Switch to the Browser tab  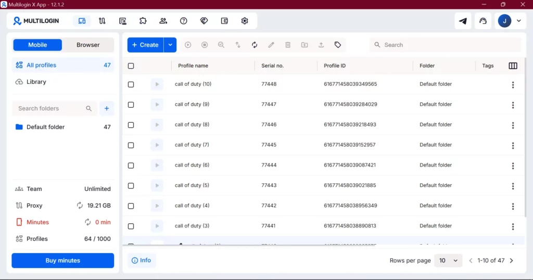88,45
